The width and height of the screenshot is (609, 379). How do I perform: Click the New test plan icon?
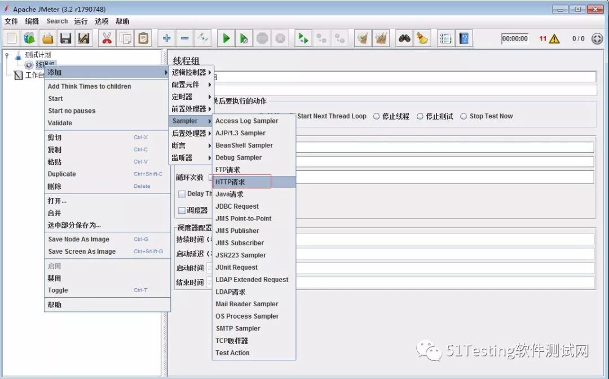pos(12,38)
